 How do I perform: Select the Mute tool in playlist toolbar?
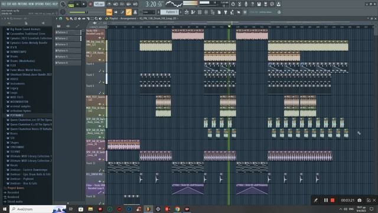point(79,18)
